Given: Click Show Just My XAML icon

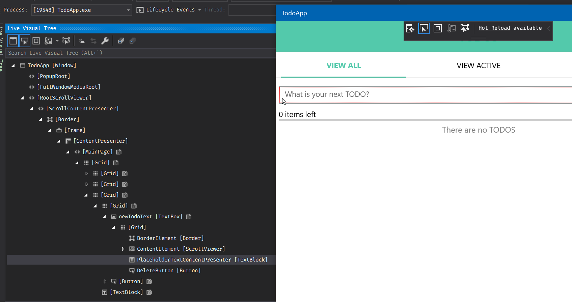Looking at the screenshot, I should point(82,41).
